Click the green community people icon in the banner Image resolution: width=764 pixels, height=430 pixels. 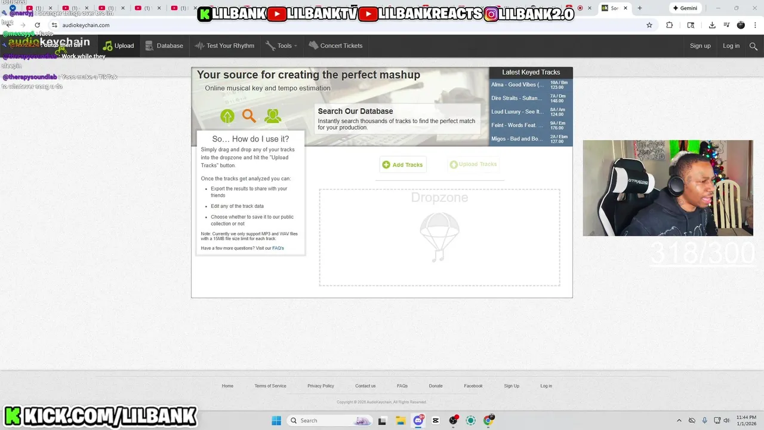coord(273,116)
